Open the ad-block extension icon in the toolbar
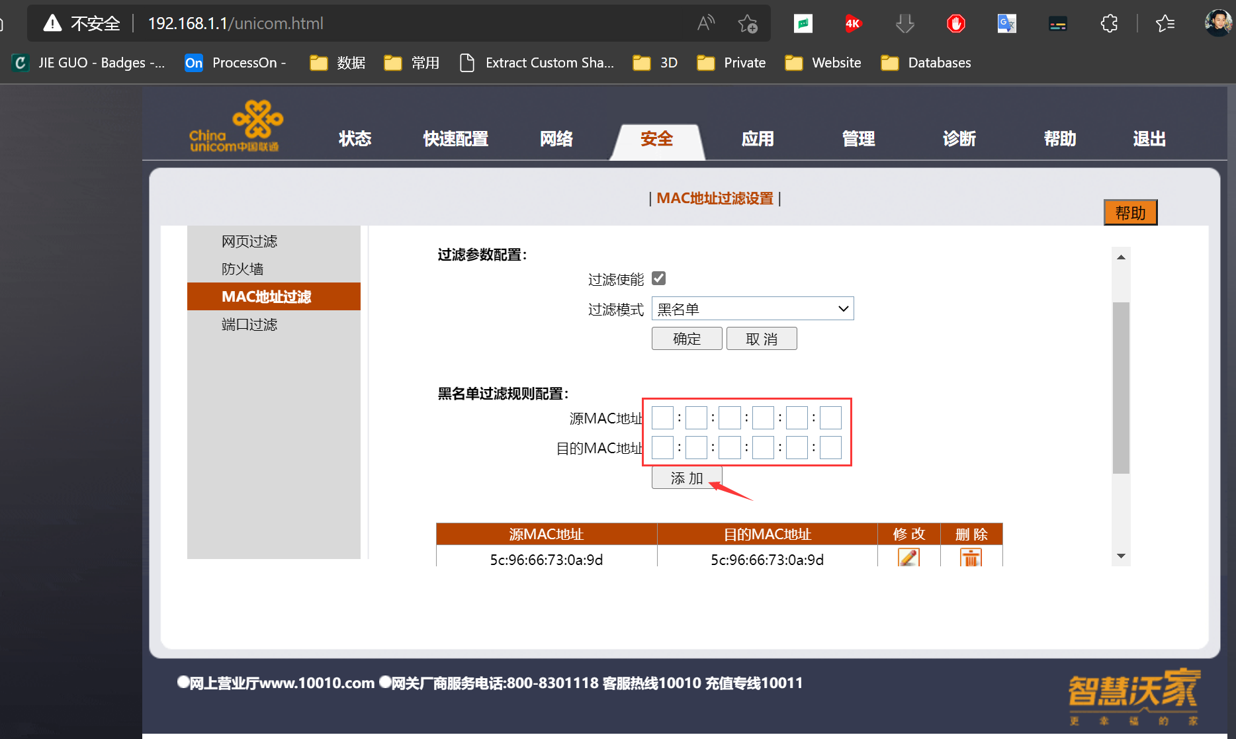 point(955,23)
